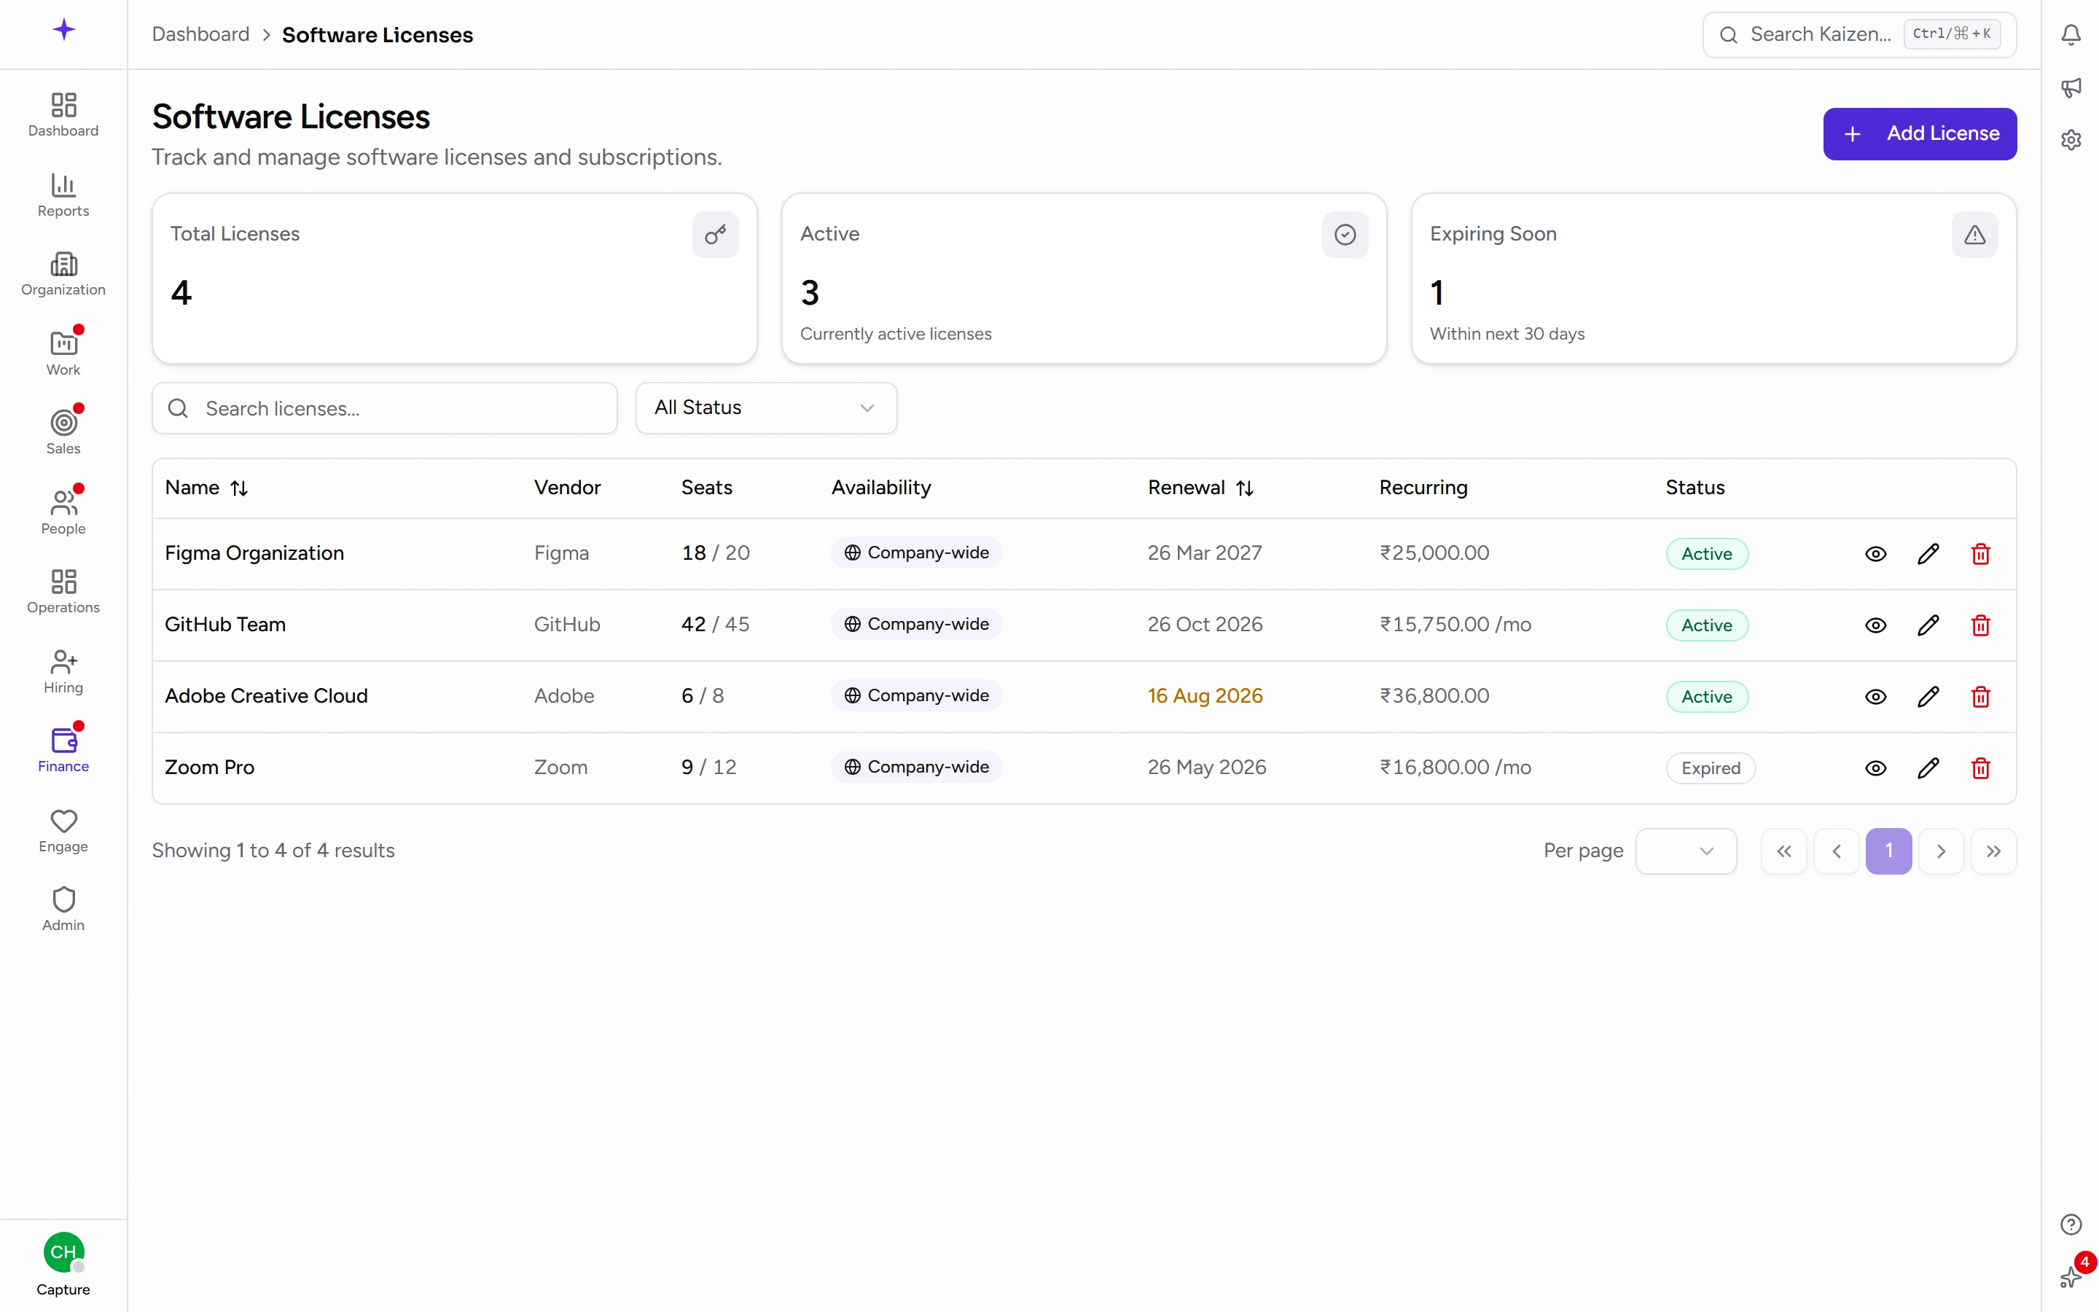Screen dimensions: 2099x1312
Task: Sort the table by Renewal
Action: 1200,488
